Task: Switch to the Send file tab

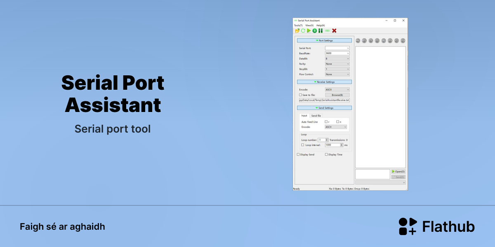Action: [x=316, y=116]
